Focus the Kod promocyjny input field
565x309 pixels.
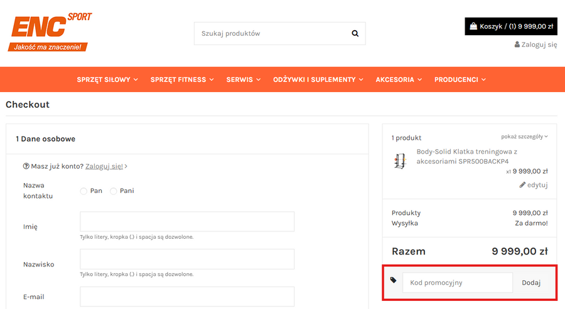point(457,283)
